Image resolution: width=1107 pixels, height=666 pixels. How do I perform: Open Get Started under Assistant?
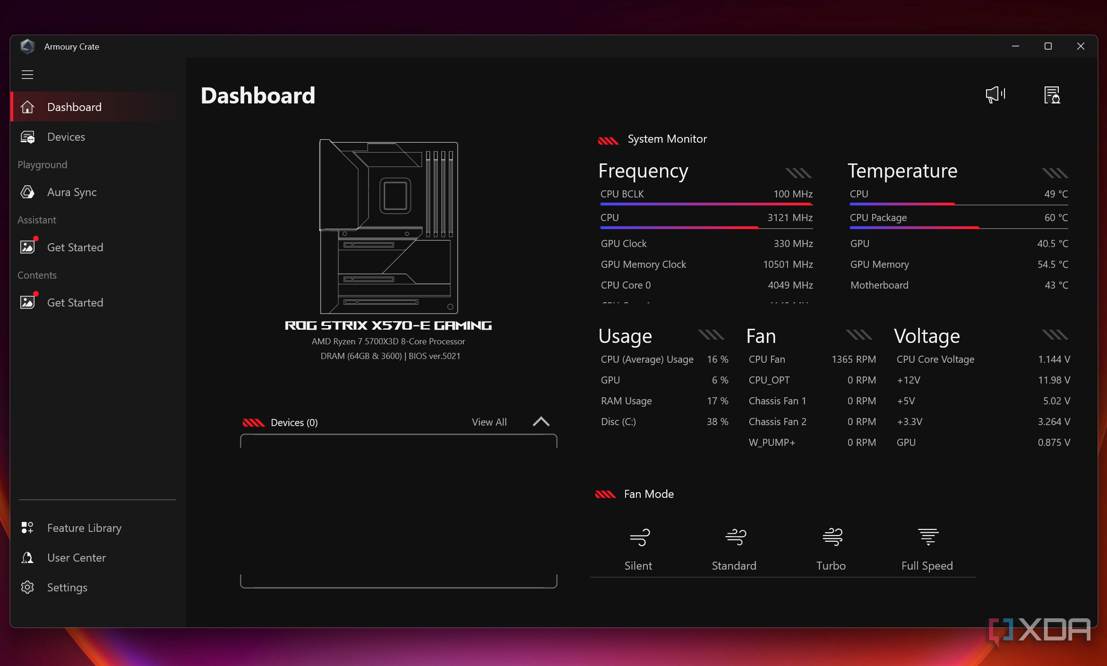(x=75, y=248)
